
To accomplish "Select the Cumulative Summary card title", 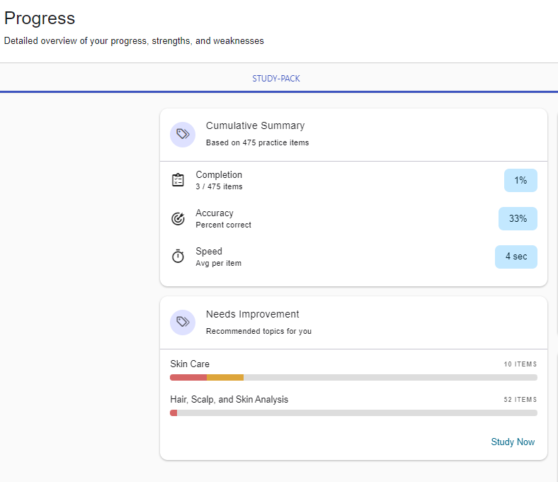I will 255,125.
